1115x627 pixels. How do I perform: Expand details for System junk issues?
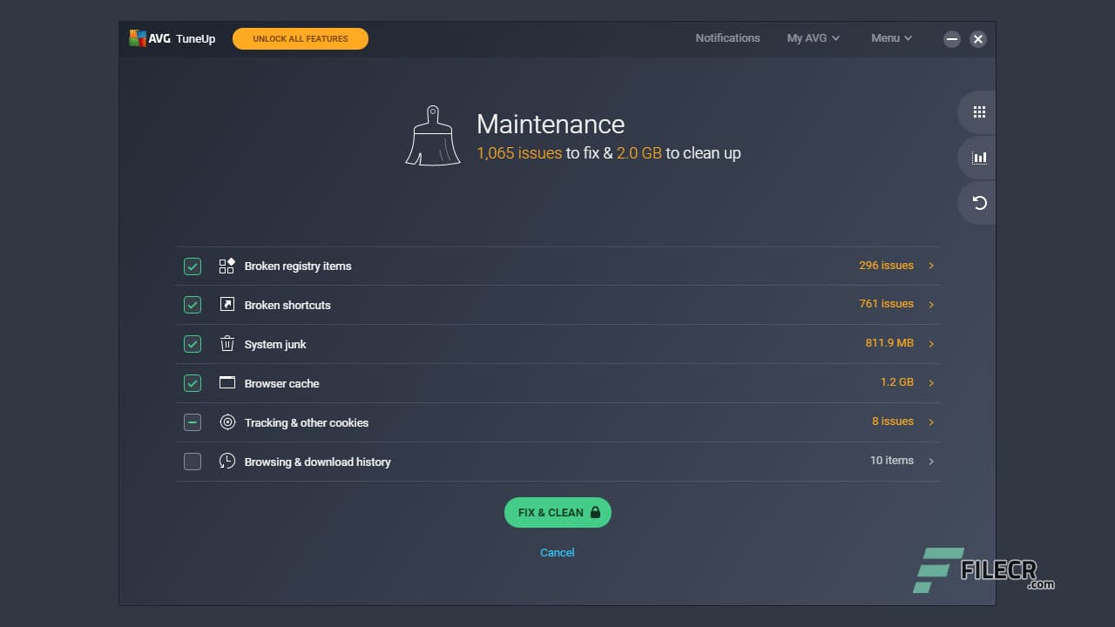coord(930,343)
